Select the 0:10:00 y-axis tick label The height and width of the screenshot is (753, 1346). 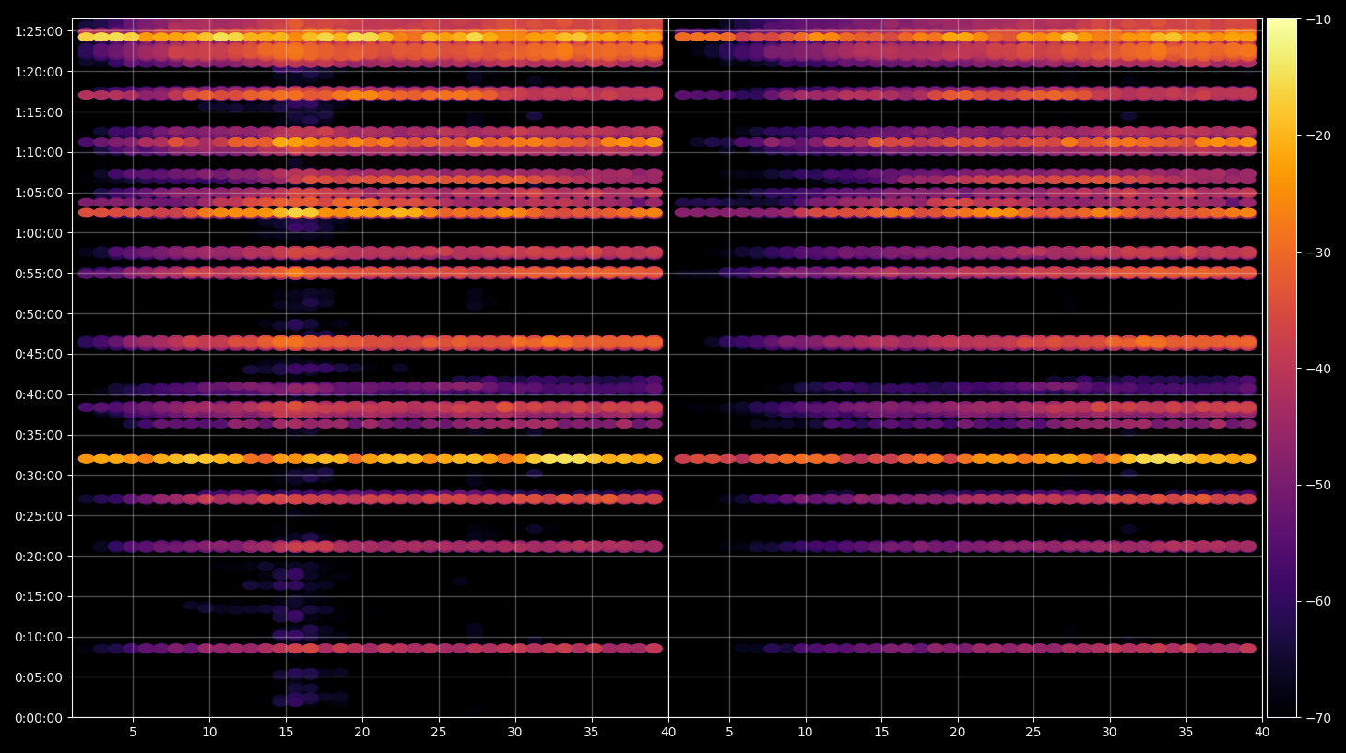pyautogui.click(x=39, y=637)
